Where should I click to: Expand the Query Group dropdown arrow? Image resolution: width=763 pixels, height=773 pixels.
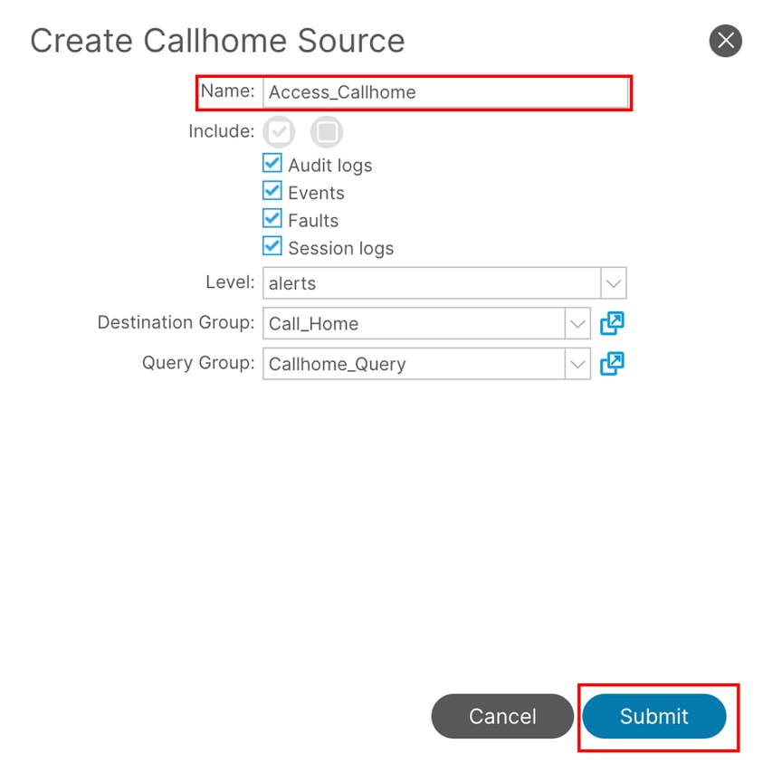577,364
